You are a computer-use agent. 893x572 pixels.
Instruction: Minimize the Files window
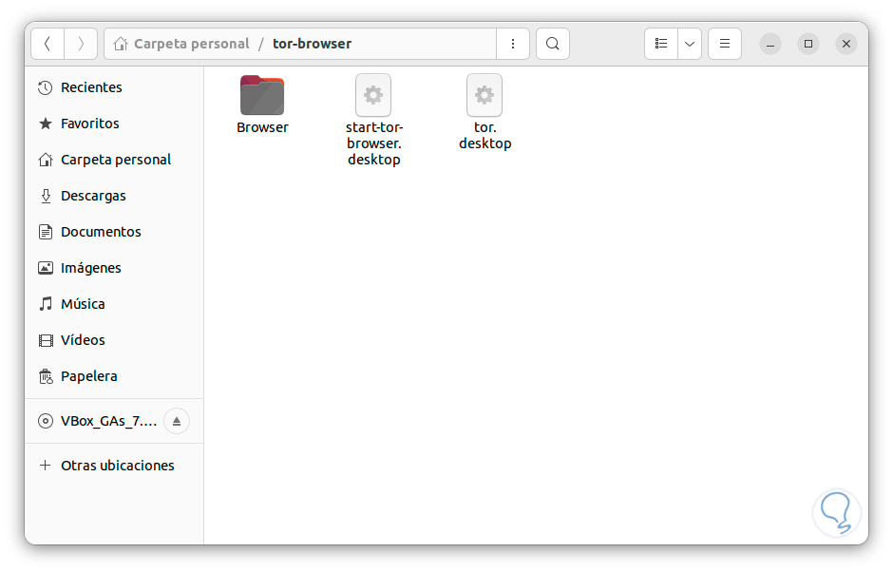click(x=770, y=44)
